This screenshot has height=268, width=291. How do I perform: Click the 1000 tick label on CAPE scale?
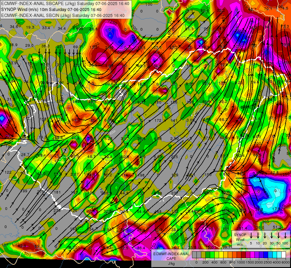[241, 262]
